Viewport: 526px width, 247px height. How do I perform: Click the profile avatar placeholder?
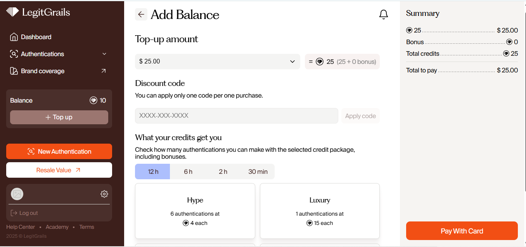click(x=17, y=194)
